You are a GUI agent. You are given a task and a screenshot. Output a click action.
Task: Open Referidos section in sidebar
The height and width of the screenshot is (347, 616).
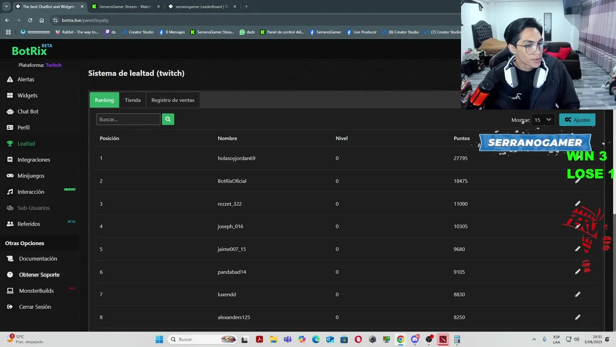(29, 224)
